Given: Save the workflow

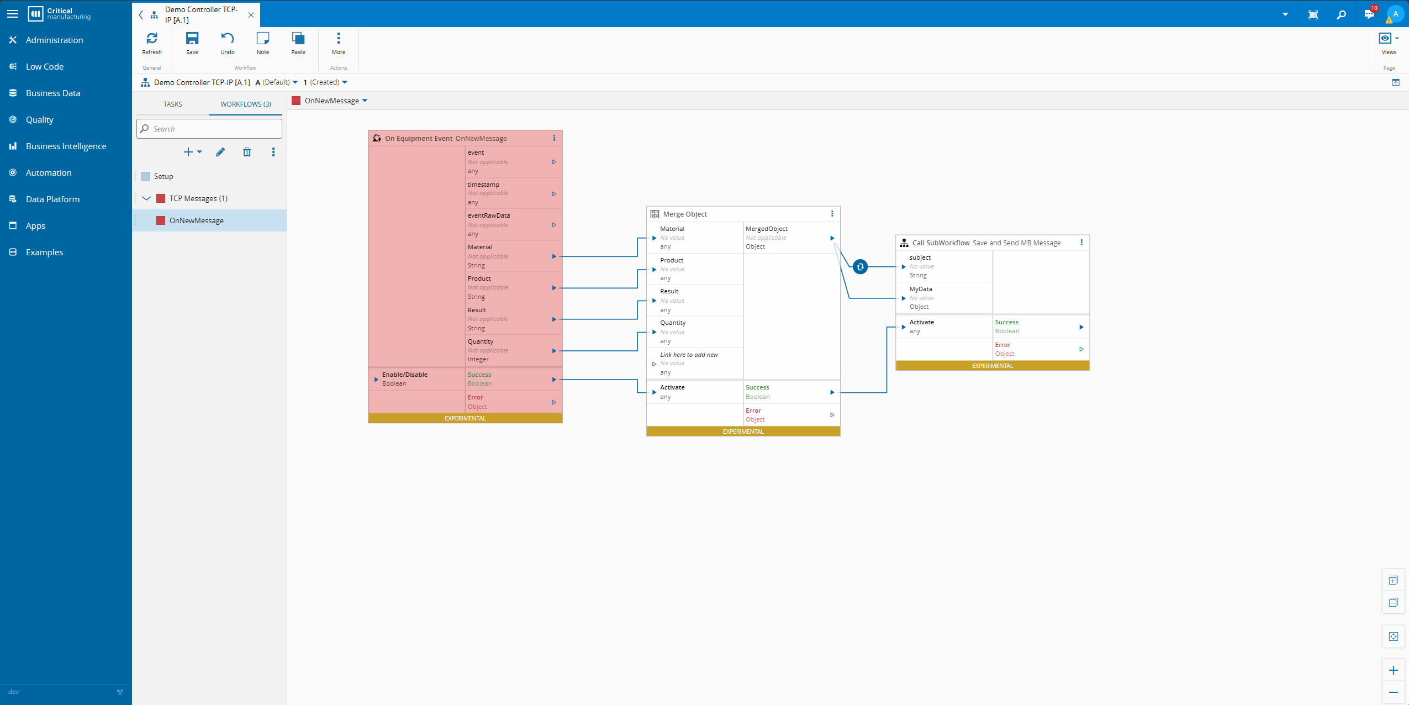Looking at the screenshot, I should (x=192, y=43).
